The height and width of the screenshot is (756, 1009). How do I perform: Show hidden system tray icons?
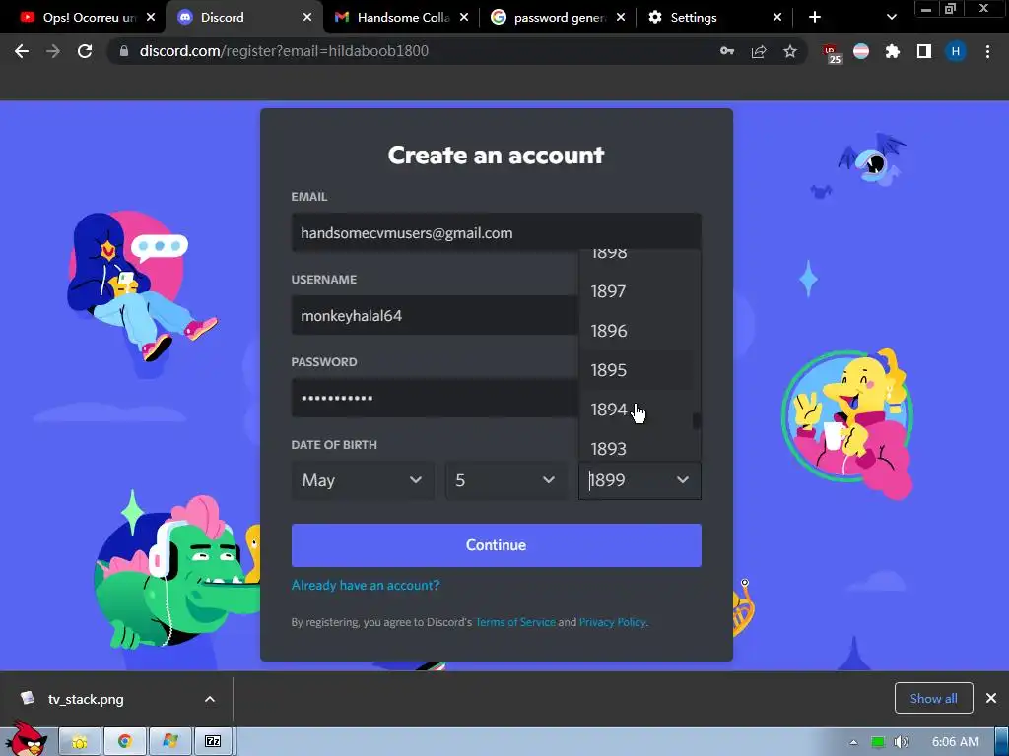(x=853, y=742)
